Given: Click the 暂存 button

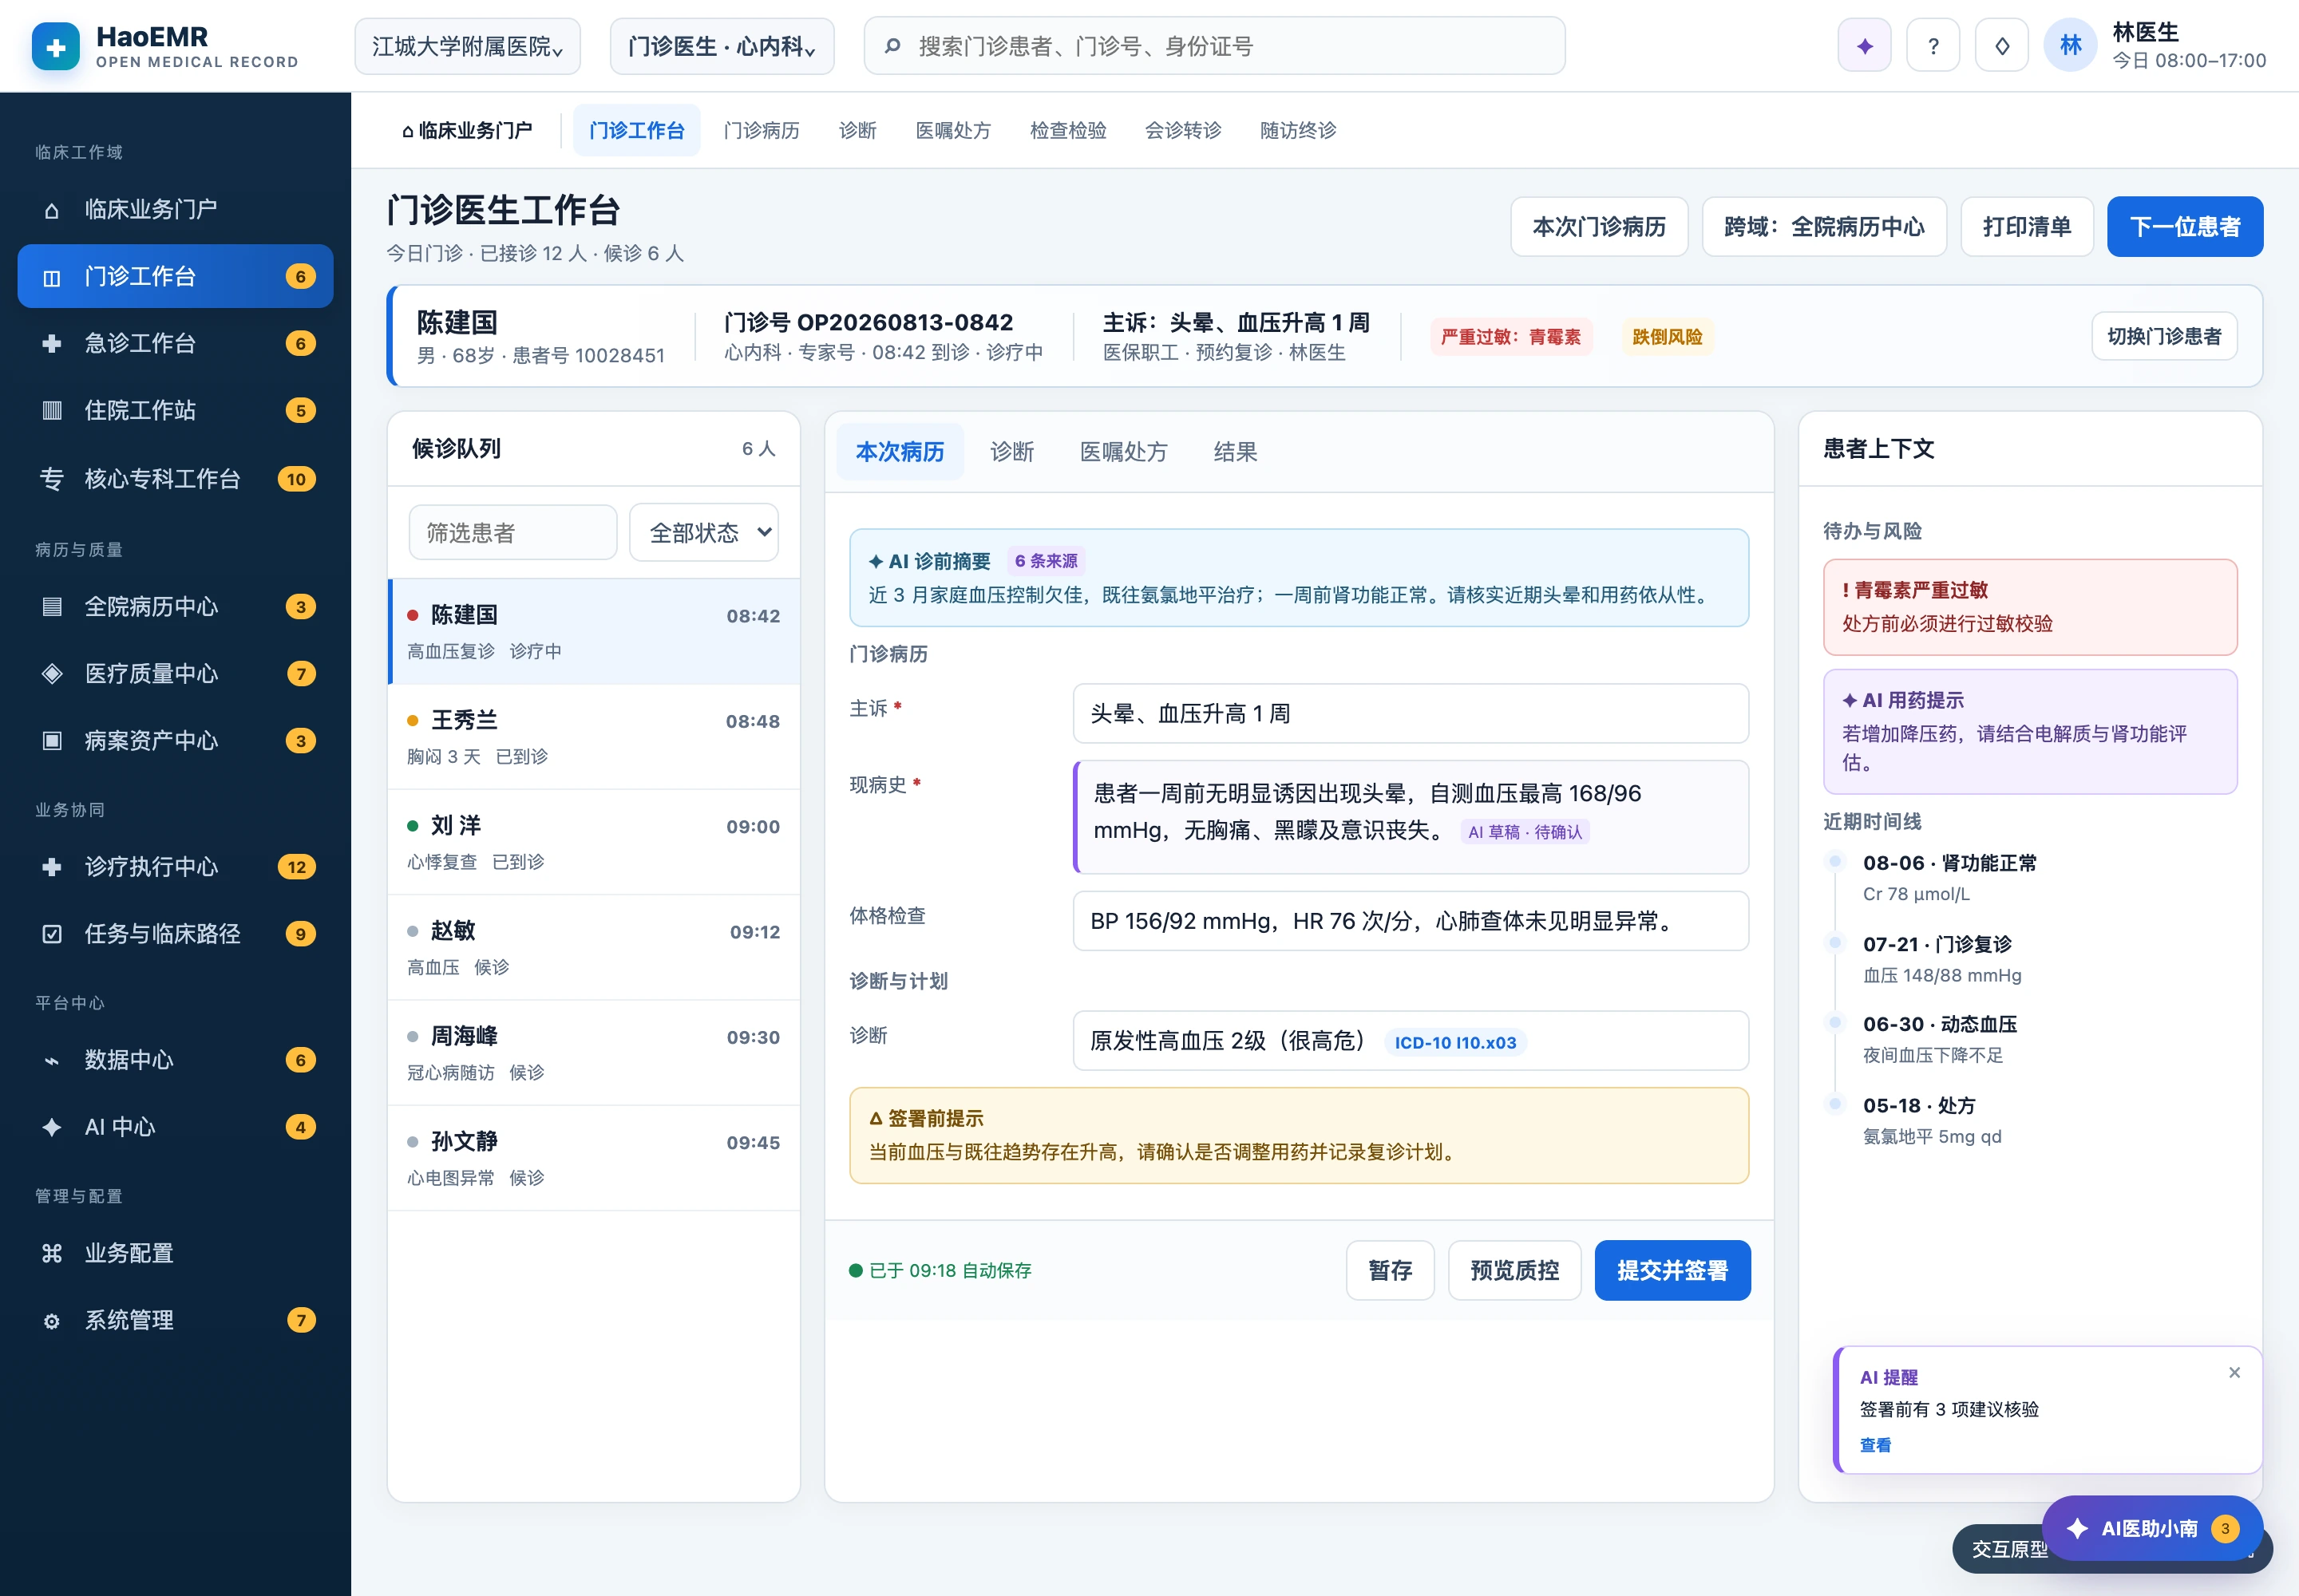Looking at the screenshot, I should [1390, 1270].
